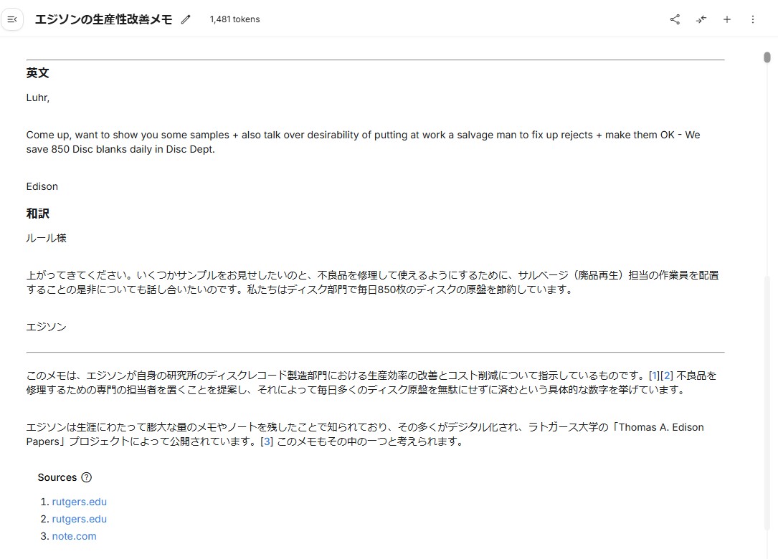Viewport: 778px width, 559px height.
Task: Click the title エジソンの生産性改善メモ
Action: (103, 19)
